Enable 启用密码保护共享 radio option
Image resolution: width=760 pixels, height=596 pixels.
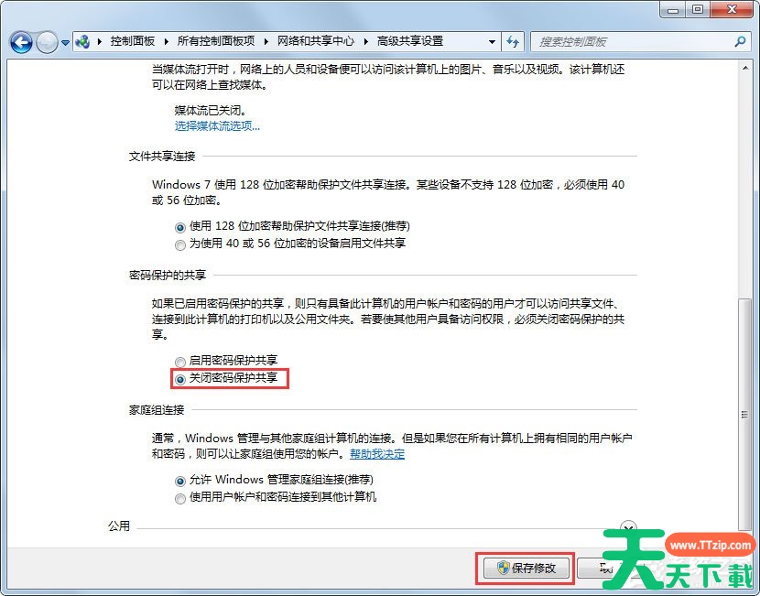tap(179, 361)
